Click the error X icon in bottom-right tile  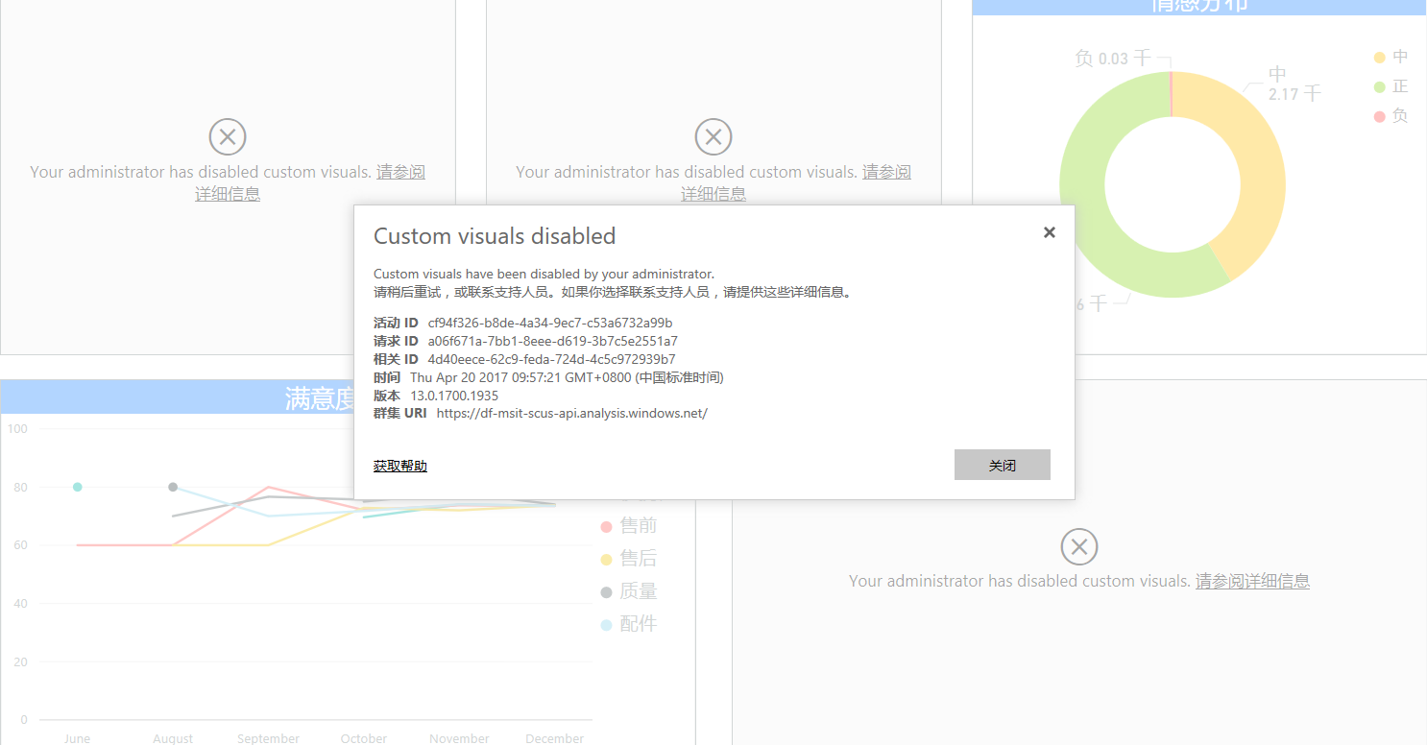(x=1079, y=546)
